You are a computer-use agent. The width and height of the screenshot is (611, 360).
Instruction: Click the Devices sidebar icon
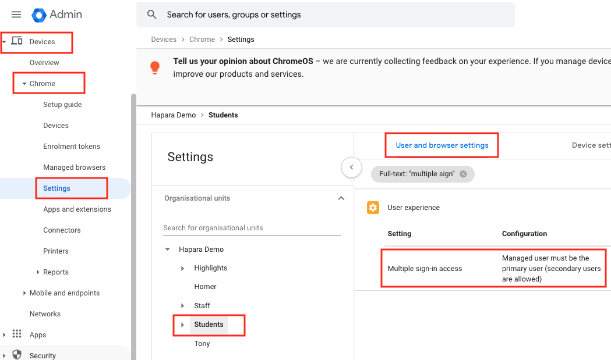pyautogui.click(x=17, y=41)
